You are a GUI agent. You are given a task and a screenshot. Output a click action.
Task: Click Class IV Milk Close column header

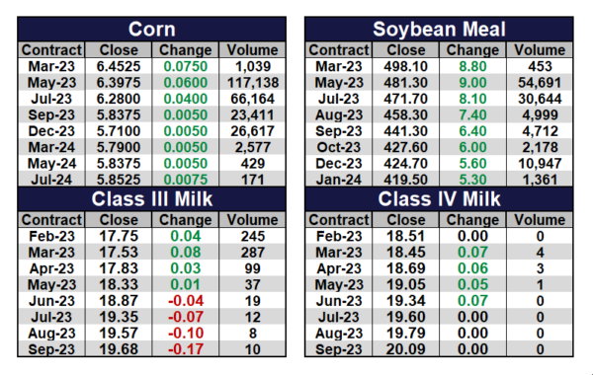point(405,220)
